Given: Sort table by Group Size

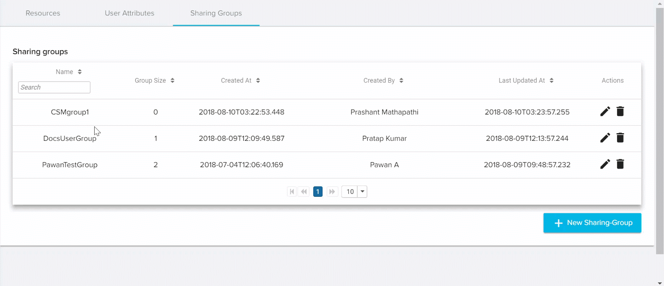Looking at the screenshot, I should 172,81.
